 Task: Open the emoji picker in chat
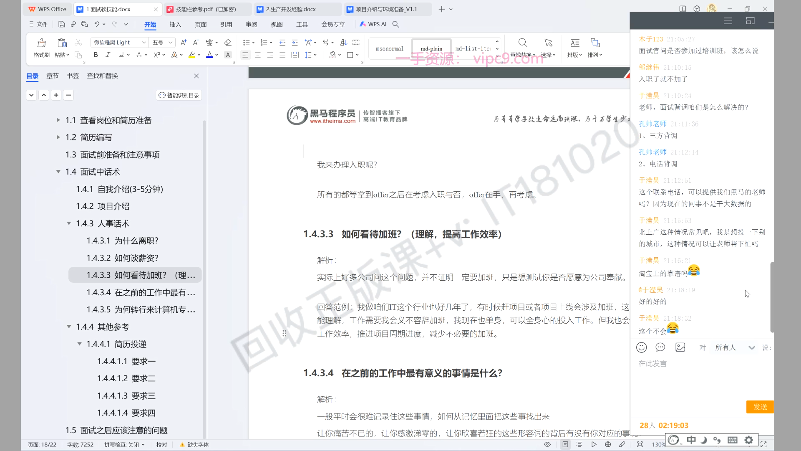point(641,347)
